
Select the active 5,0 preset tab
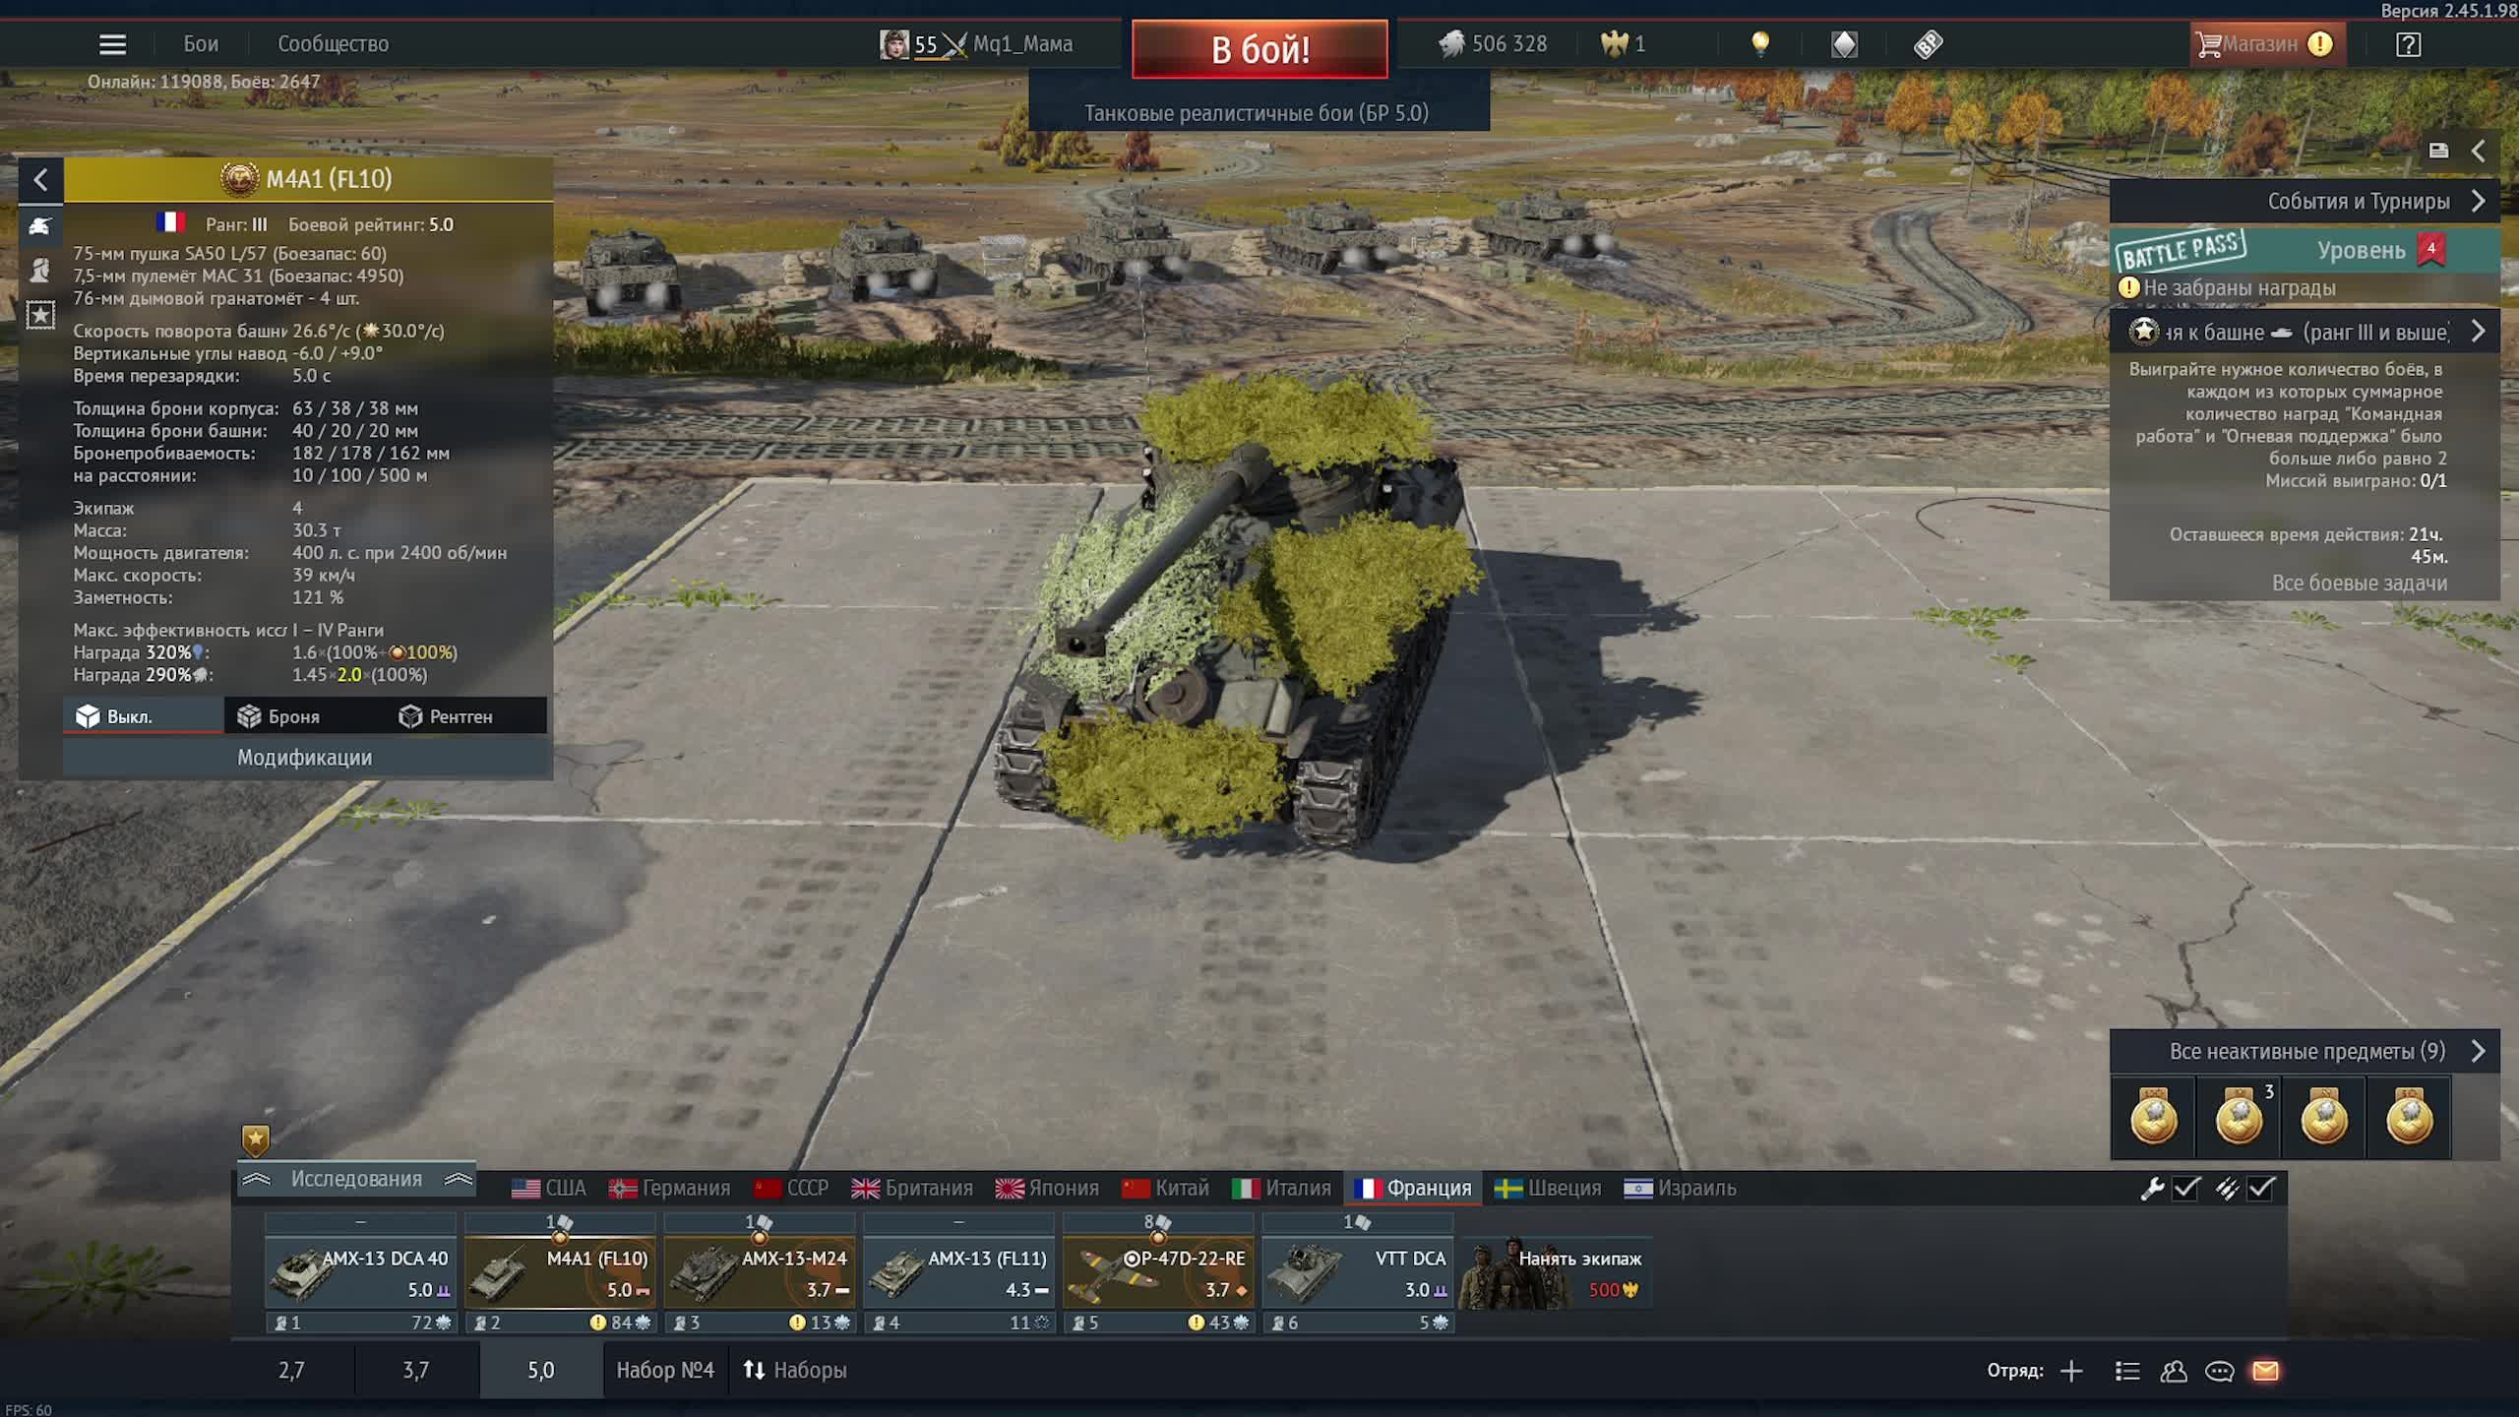(541, 1371)
